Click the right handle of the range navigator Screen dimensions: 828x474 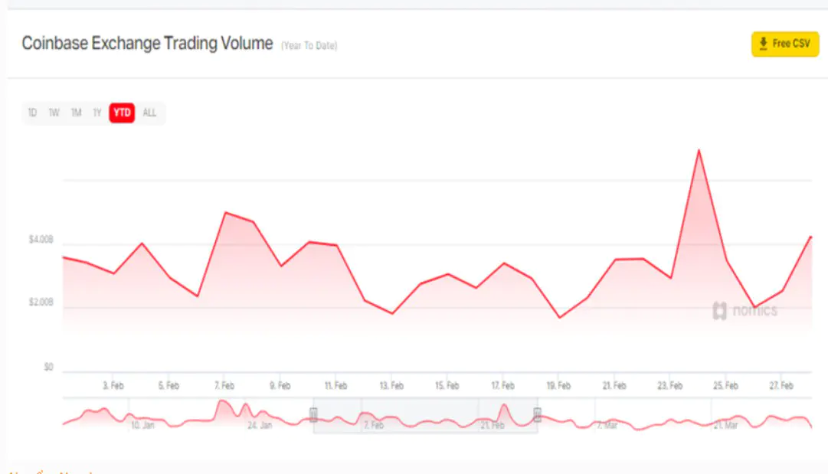tap(537, 415)
